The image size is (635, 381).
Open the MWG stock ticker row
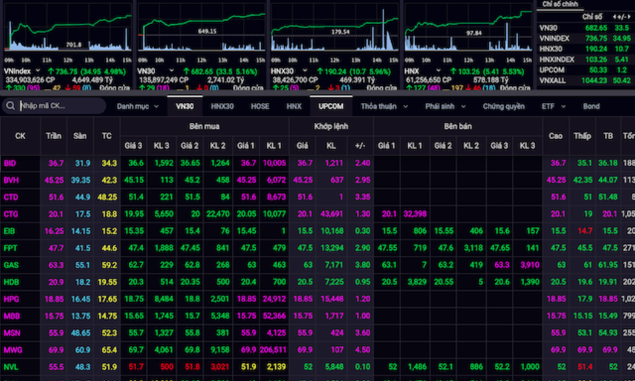[x=12, y=350]
